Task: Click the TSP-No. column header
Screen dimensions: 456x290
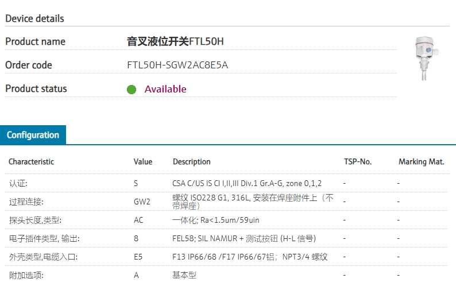Action: tap(357, 162)
